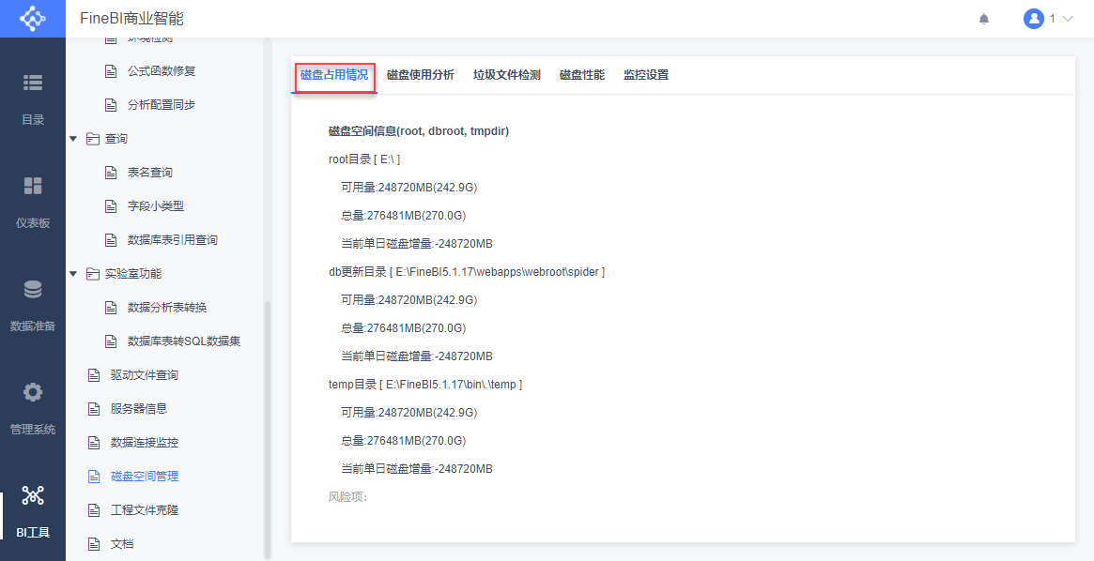Select the 查询 folder label
1094x561 pixels.
(x=116, y=139)
